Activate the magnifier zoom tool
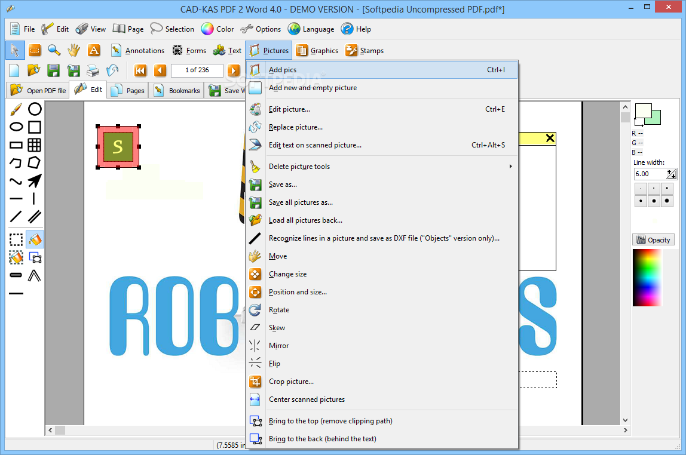This screenshot has width=686, height=455. [54, 50]
